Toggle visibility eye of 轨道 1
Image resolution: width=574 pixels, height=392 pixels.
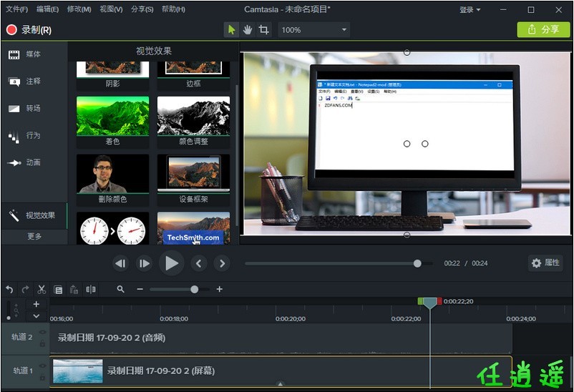pyautogui.click(x=42, y=366)
